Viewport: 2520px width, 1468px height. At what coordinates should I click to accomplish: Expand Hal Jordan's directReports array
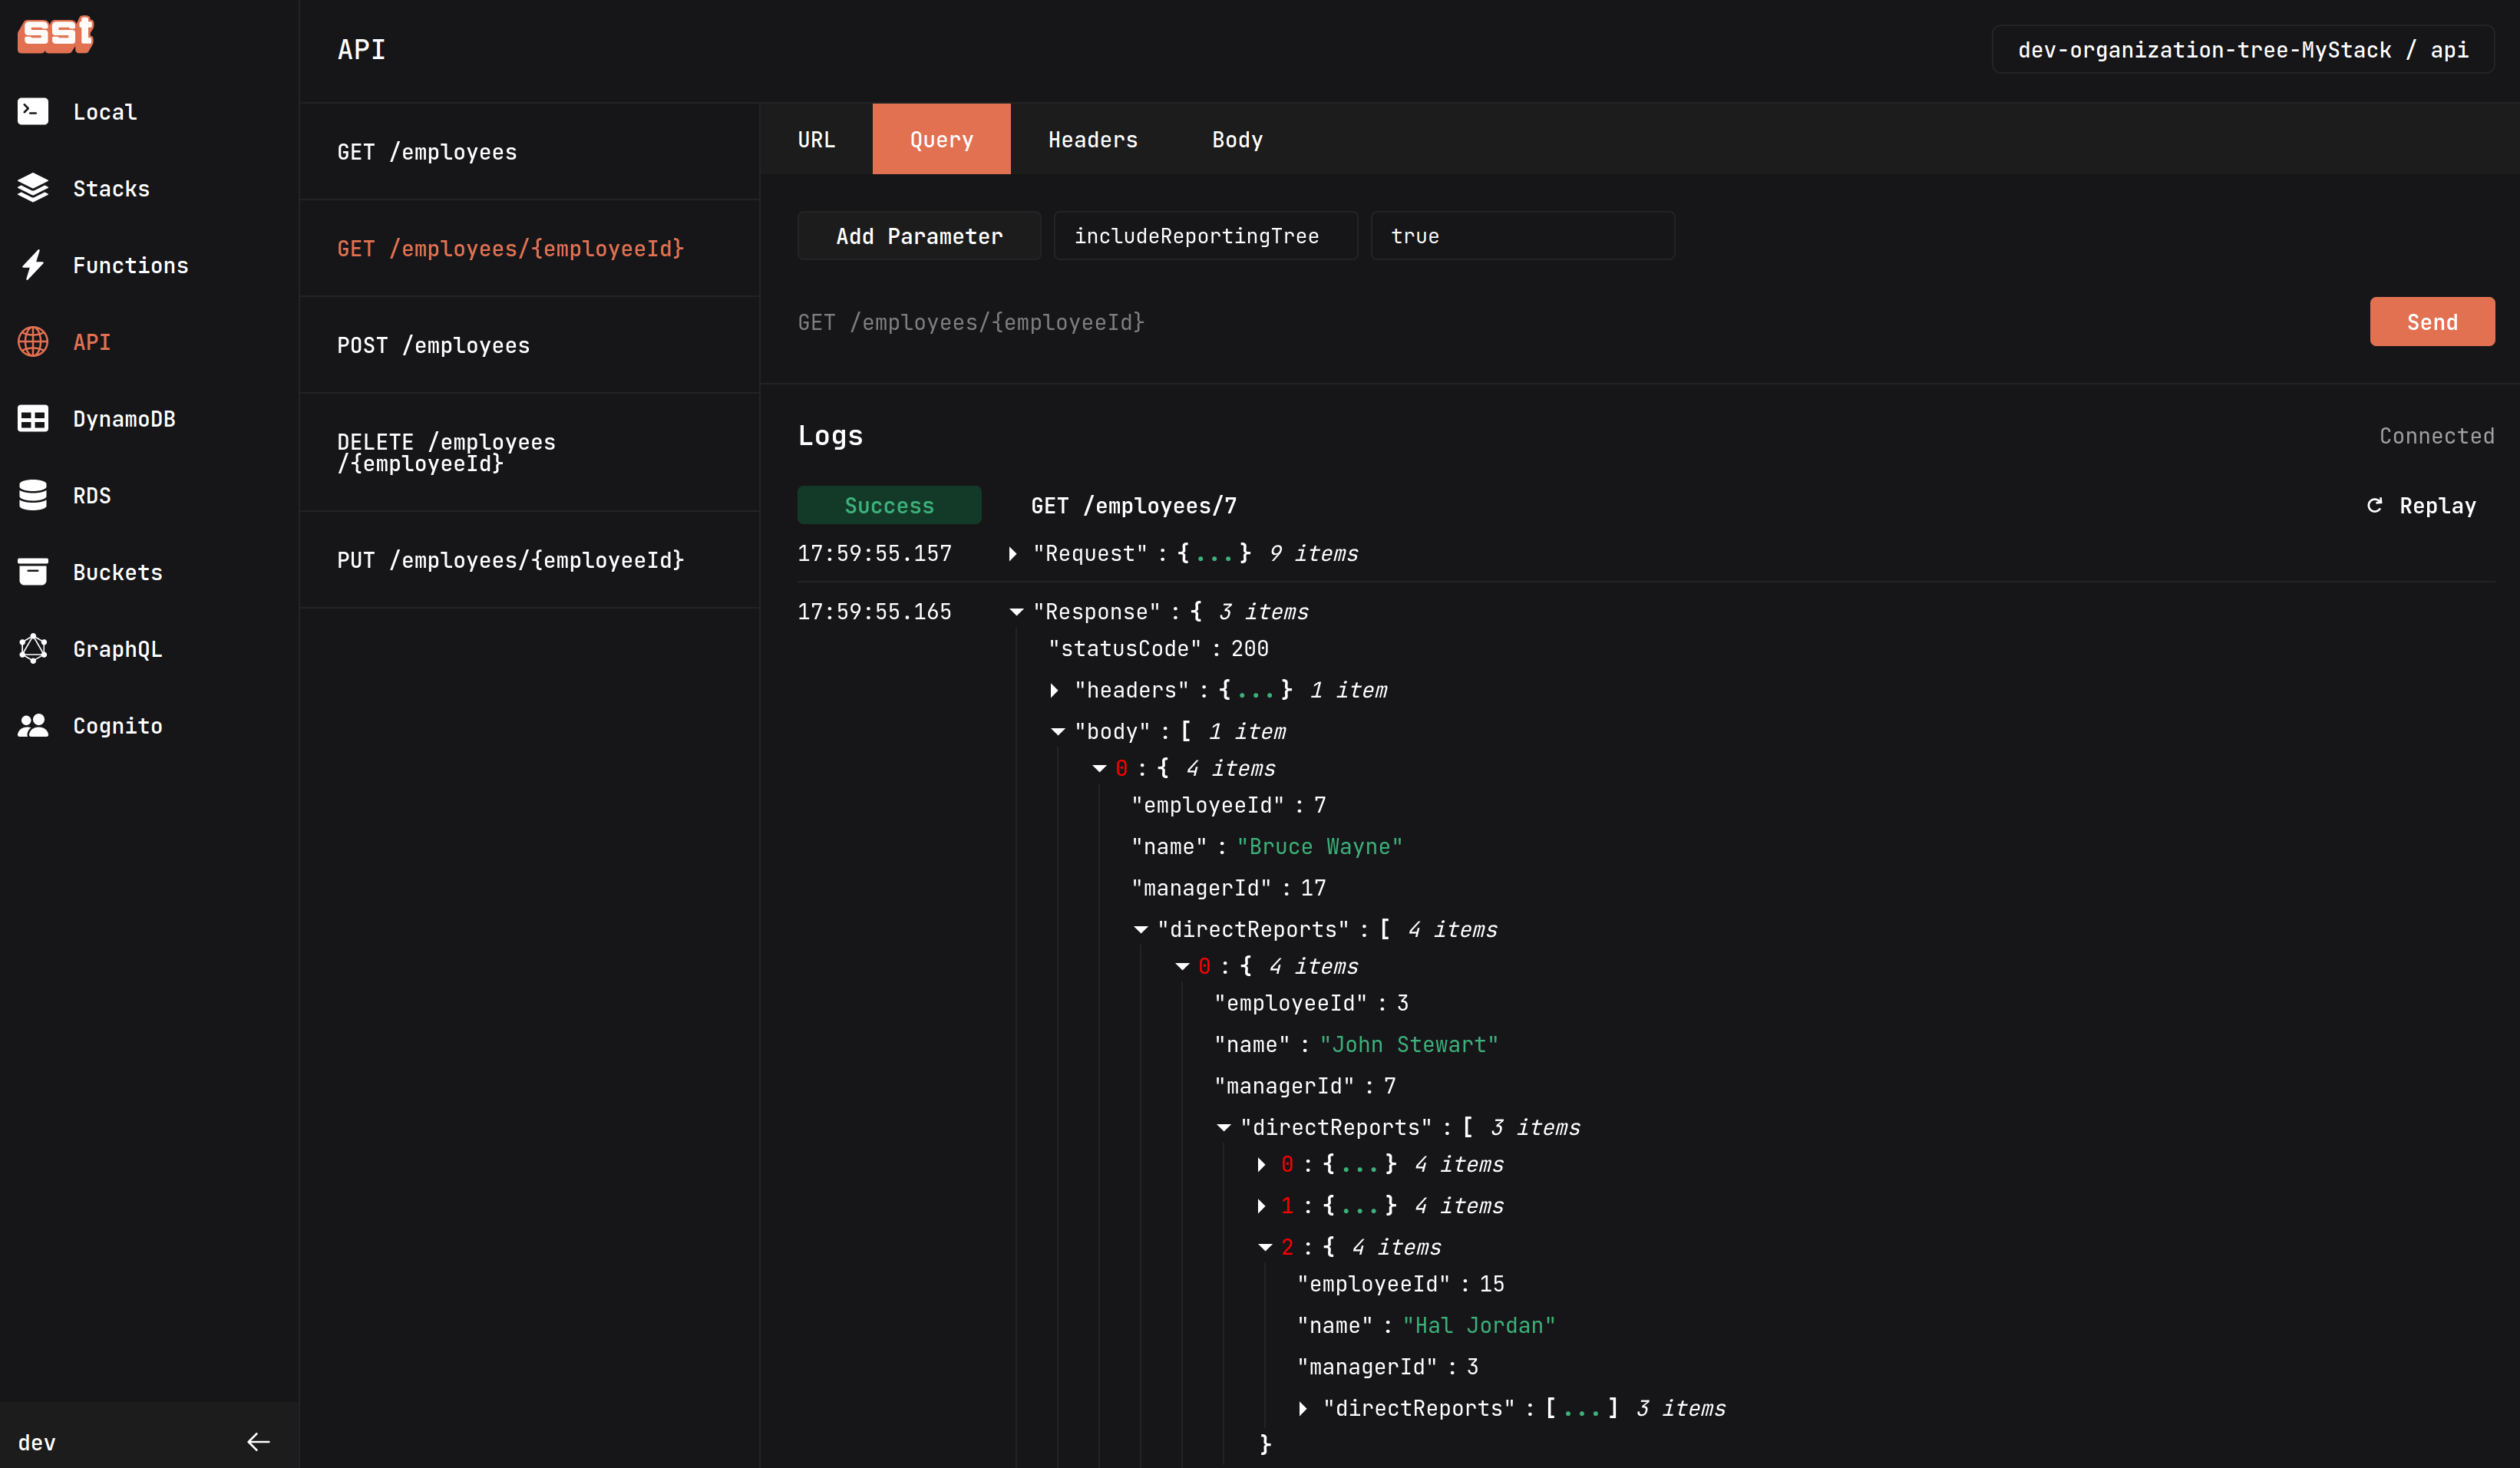(1303, 1408)
